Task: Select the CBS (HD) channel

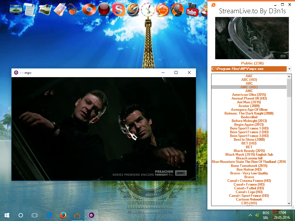Action: (249, 203)
